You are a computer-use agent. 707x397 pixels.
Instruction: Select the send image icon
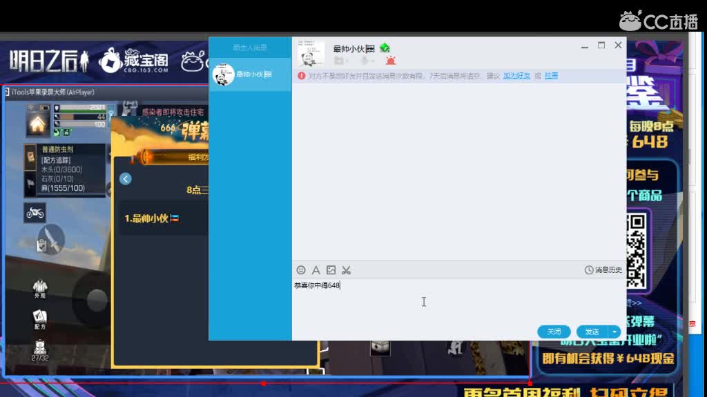[331, 270]
